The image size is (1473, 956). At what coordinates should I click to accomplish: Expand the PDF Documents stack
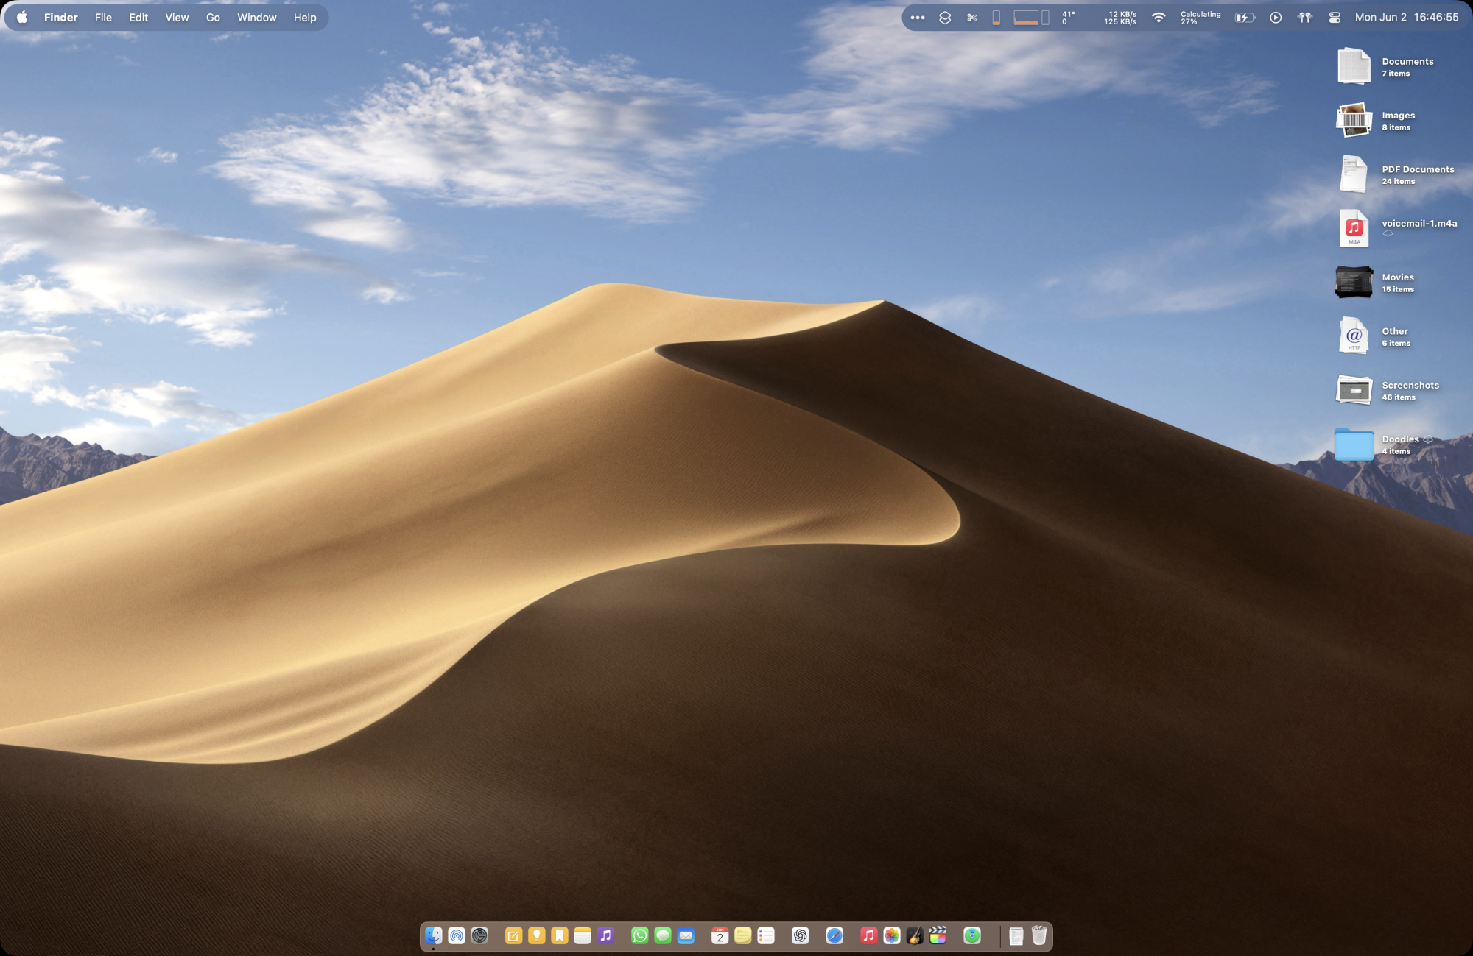click(x=1354, y=174)
